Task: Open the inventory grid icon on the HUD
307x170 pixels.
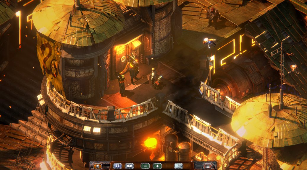Action: [x=118, y=166]
